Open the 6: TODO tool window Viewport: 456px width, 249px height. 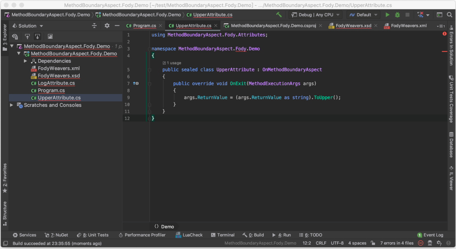310,235
